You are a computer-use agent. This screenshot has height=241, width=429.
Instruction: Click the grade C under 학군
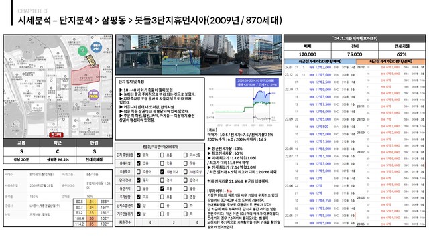tap(58, 151)
